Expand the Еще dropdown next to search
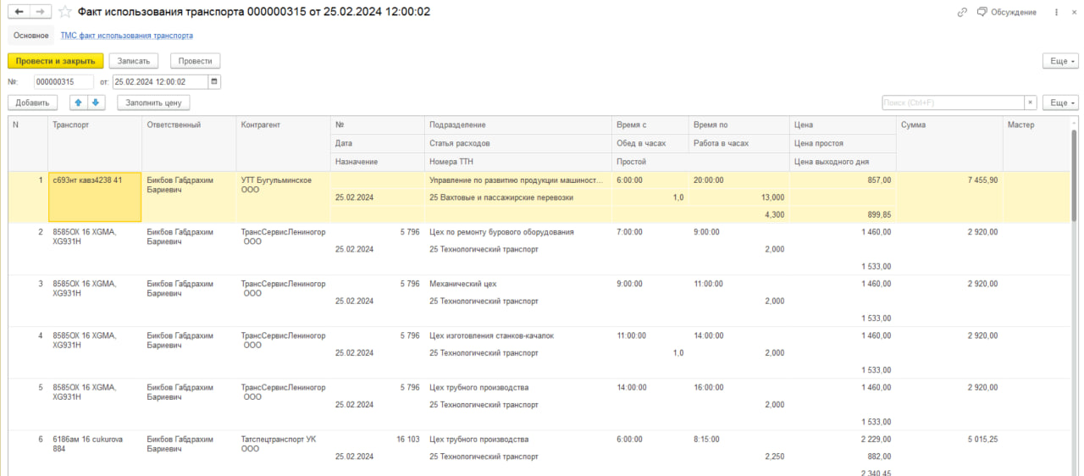The width and height of the screenshot is (1084, 476). pyautogui.click(x=1060, y=102)
